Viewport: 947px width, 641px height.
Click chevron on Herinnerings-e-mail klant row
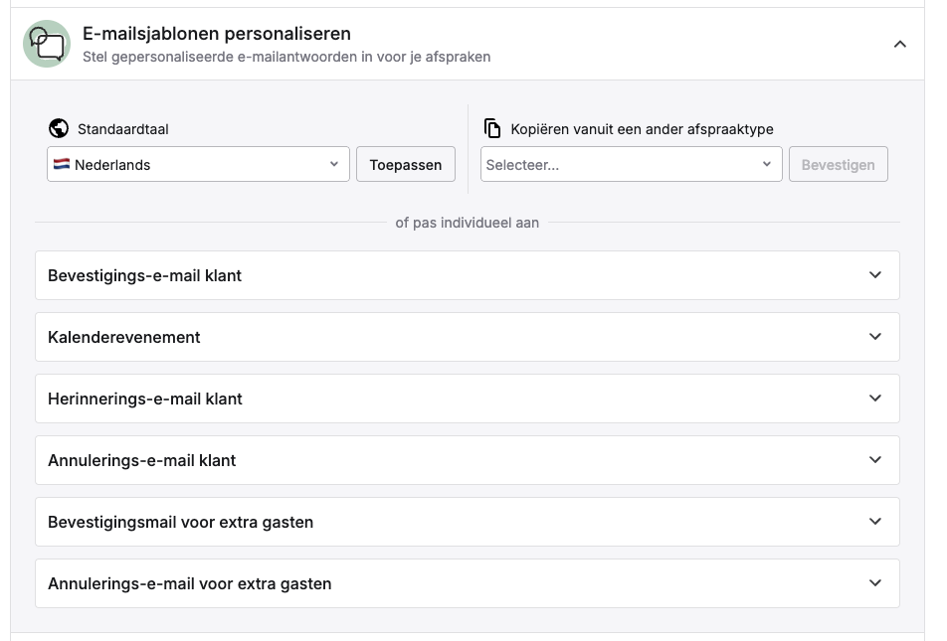pyautogui.click(x=875, y=399)
